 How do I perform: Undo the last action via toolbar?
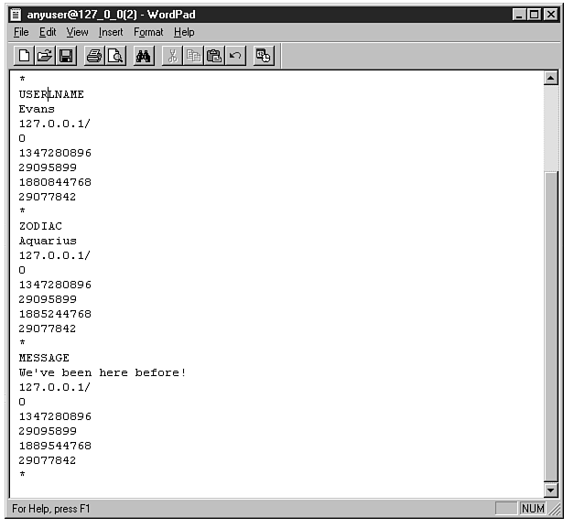click(x=235, y=57)
